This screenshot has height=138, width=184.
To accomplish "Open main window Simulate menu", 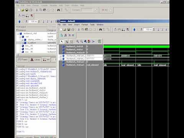I will click(53, 5).
